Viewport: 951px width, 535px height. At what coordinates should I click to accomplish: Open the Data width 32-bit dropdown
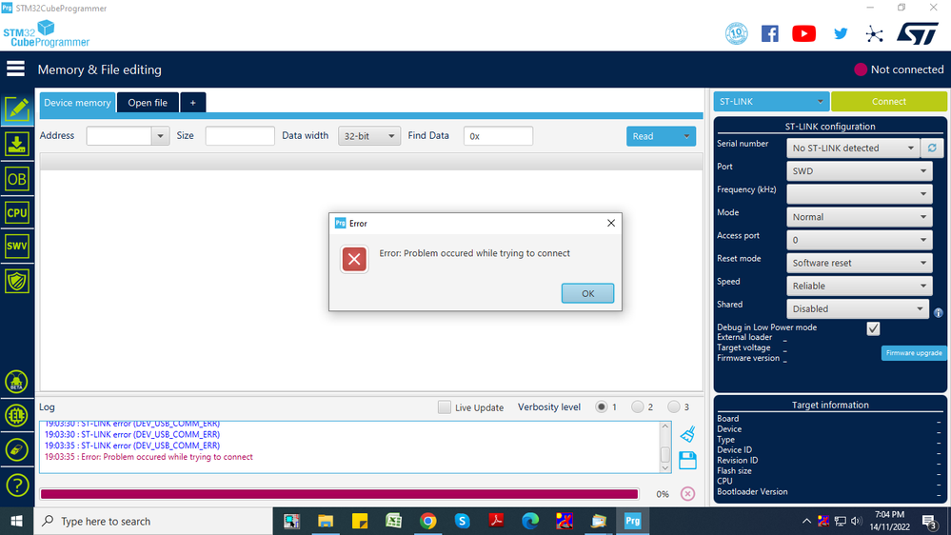[368, 136]
